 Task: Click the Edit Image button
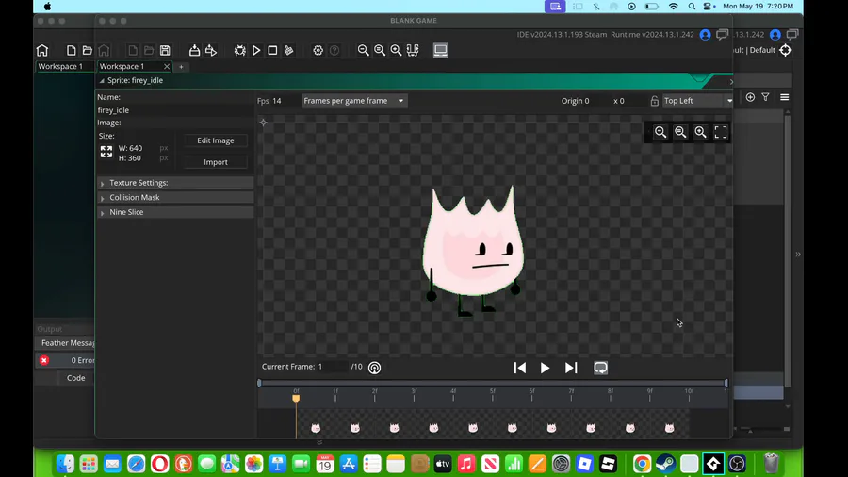coord(215,140)
